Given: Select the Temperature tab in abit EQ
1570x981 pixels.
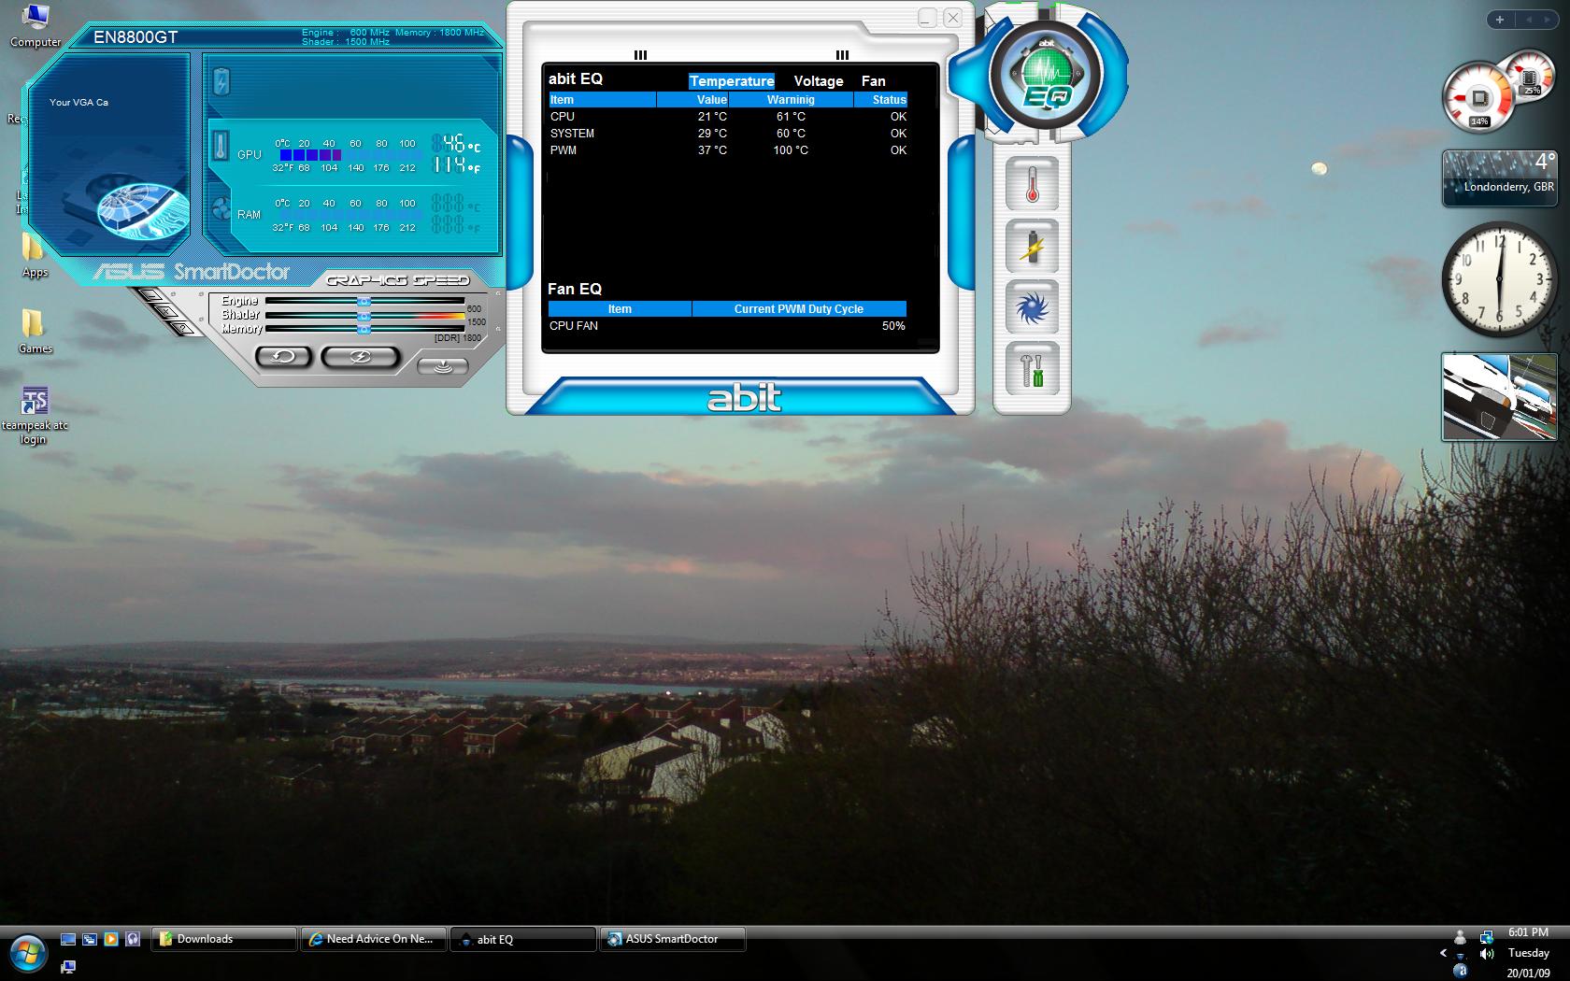Looking at the screenshot, I should (x=732, y=81).
